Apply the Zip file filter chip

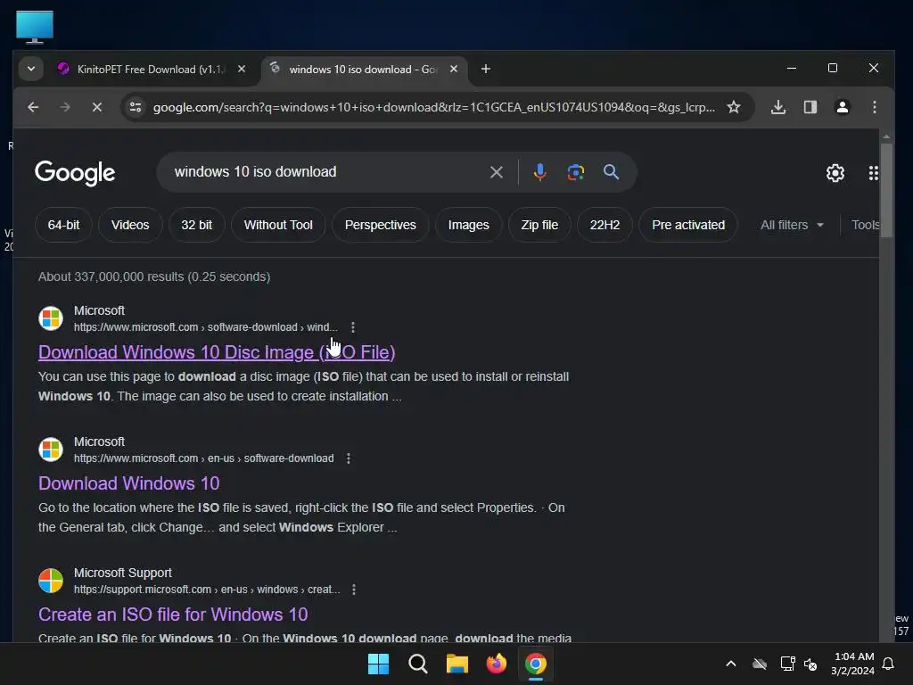539,225
